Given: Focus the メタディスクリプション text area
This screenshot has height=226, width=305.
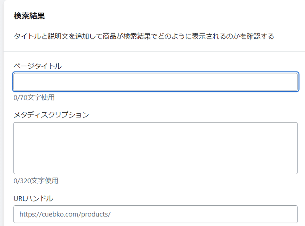Looking at the screenshot, I should coord(156,148).
